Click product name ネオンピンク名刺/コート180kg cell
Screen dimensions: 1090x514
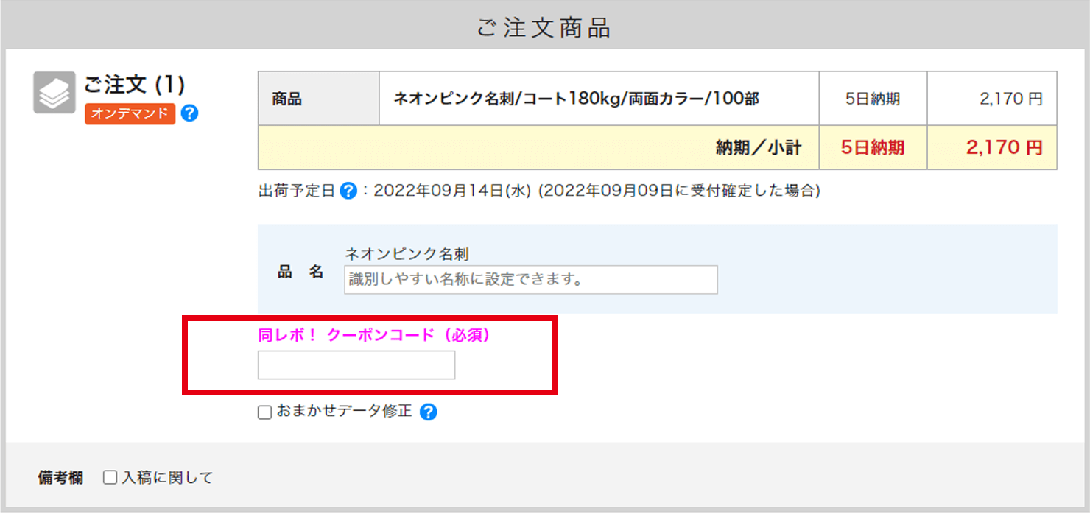click(x=576, y=99)
